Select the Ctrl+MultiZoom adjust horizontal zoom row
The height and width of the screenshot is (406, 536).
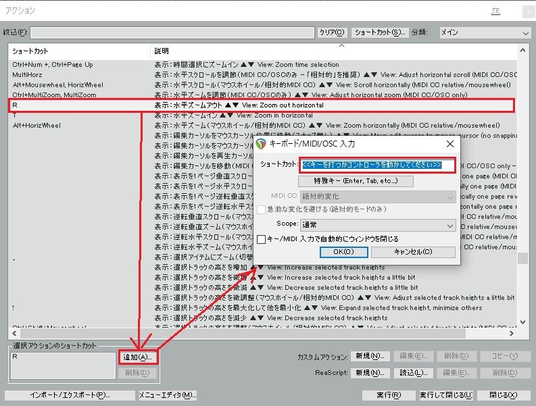(262, 95)
